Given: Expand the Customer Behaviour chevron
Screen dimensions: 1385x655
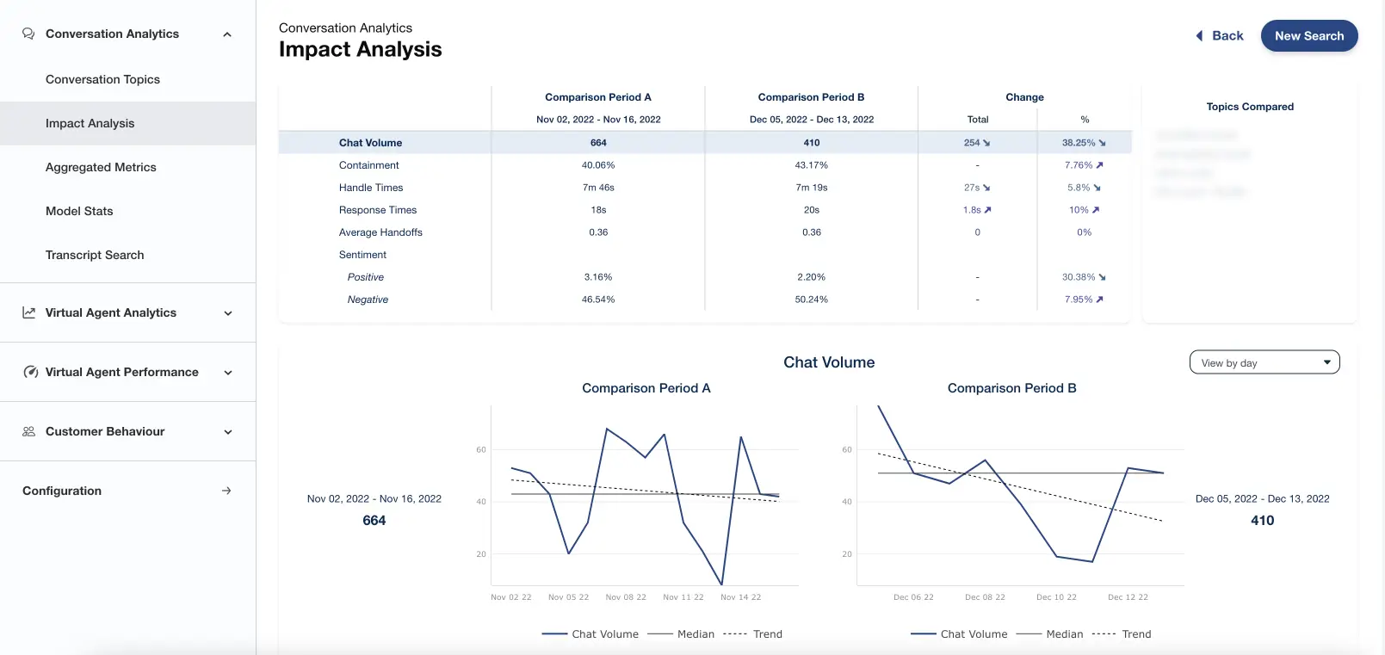Looking at the screenshot, I should (228, 432).
